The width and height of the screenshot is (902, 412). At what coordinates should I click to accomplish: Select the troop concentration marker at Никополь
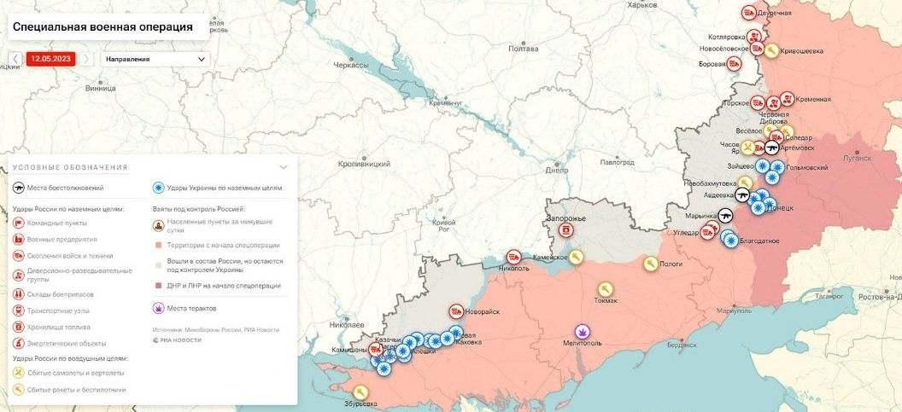pos(513,256)
